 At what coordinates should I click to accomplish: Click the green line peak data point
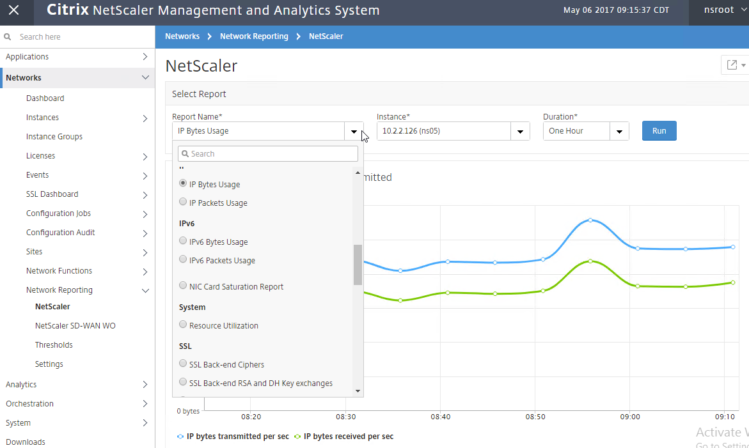590,261
